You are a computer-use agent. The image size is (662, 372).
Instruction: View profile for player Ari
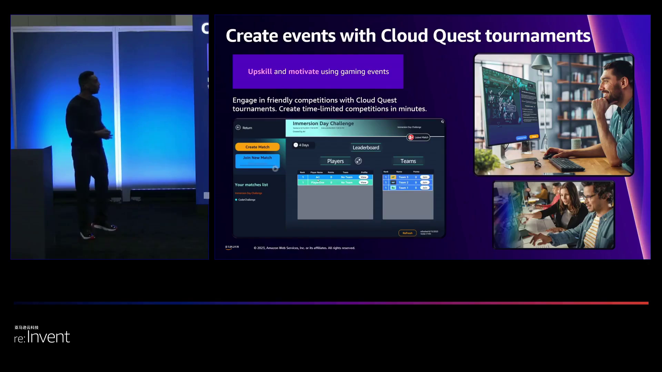point(363,177)
